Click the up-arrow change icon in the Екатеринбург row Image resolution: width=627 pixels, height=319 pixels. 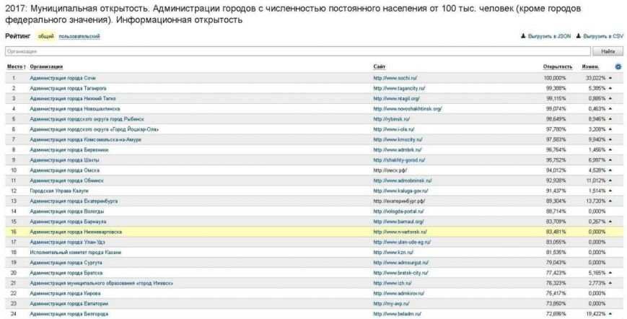(x=610, y=201)
